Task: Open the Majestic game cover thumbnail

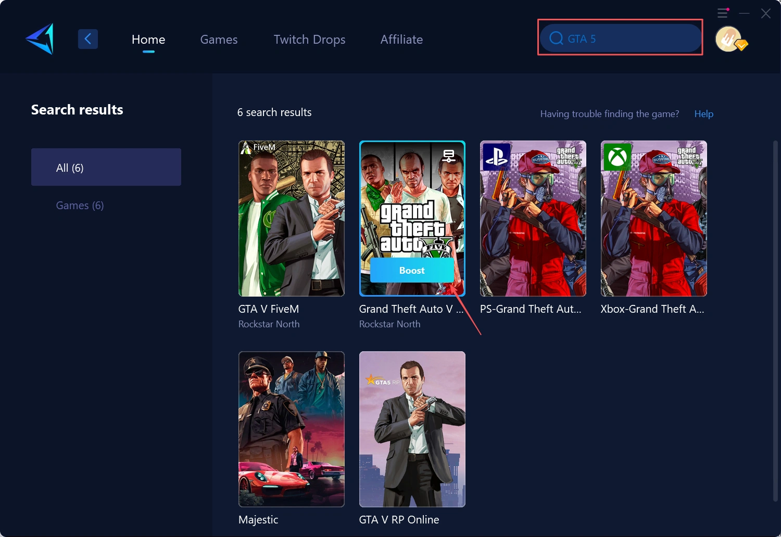Action: point(292,429)
